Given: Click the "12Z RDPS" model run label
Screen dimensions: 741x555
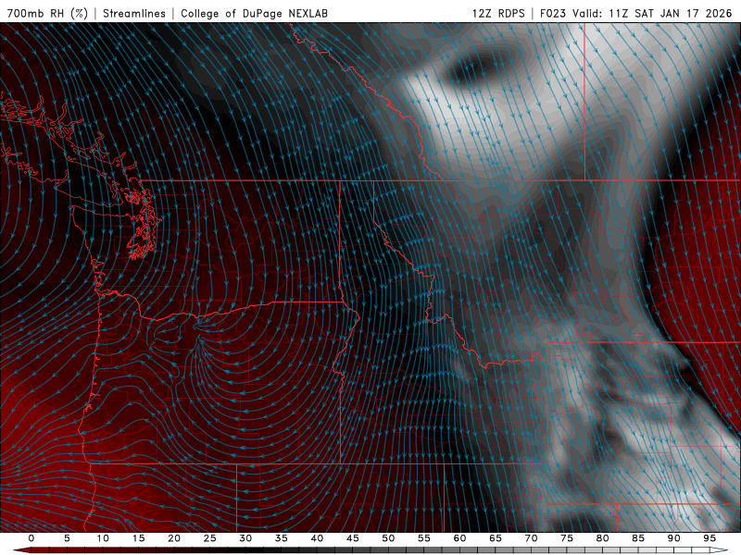Looking at the screenshot, I should tap(498, 13).
